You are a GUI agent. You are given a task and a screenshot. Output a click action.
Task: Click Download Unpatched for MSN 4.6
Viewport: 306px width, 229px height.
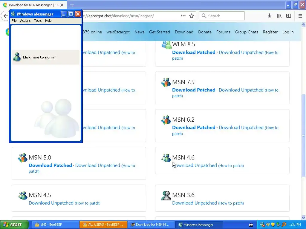coord(195,165)
